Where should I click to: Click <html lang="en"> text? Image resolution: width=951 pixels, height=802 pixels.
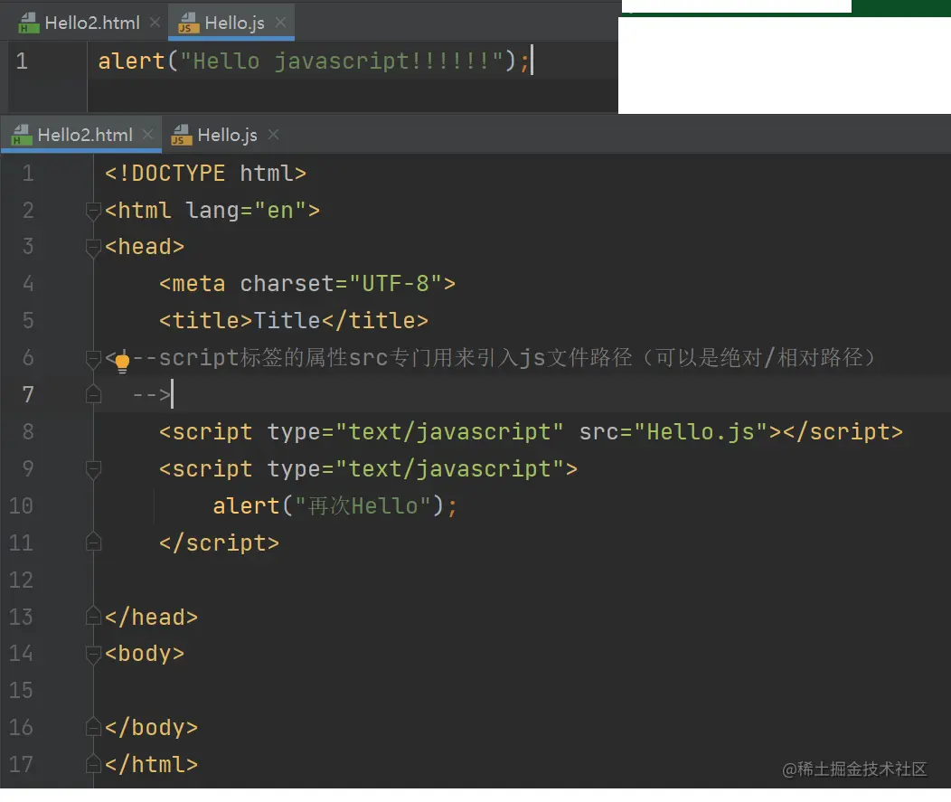click(x=212, y=211)
